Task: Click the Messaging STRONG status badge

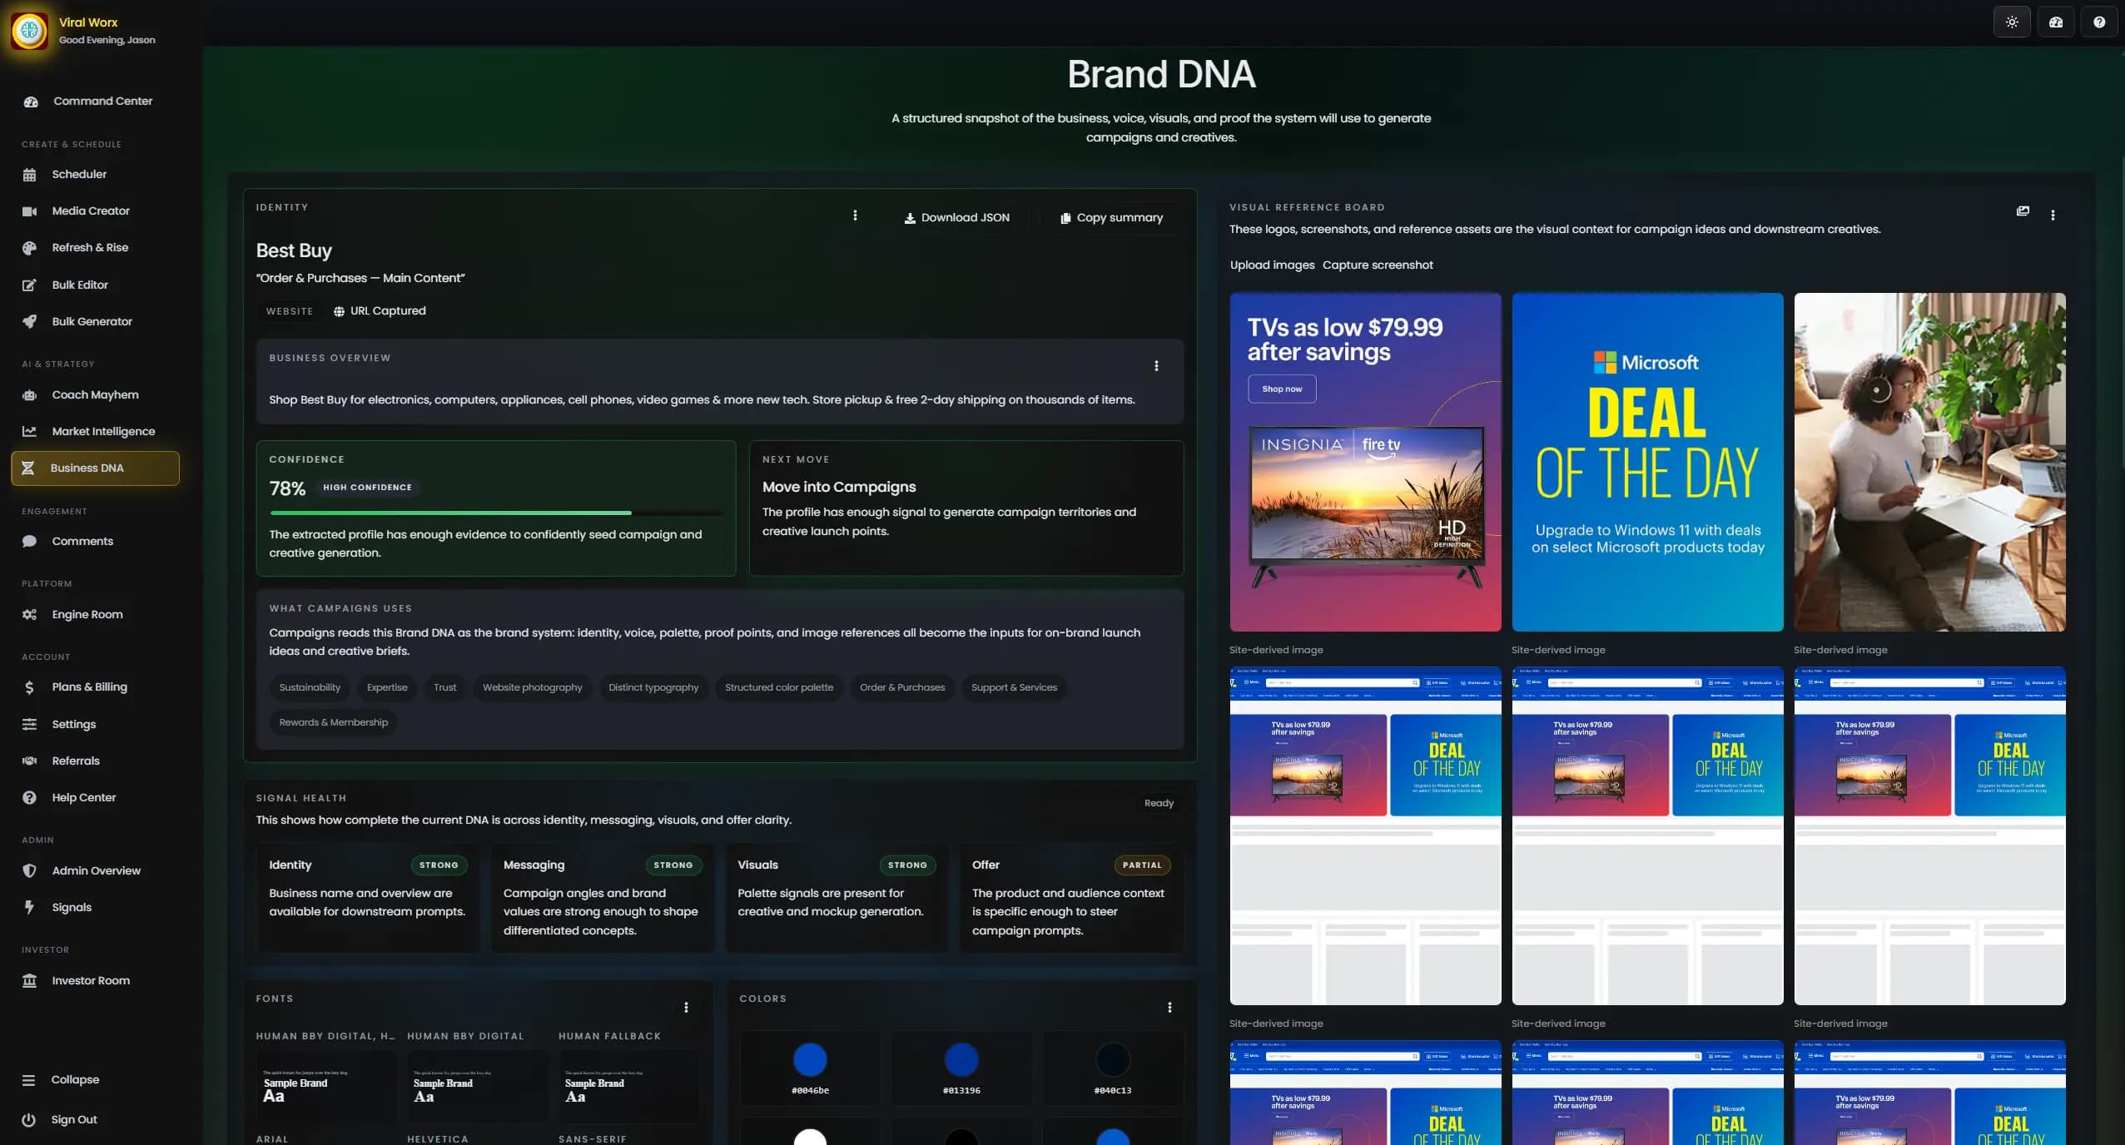Action: [673, 865]
